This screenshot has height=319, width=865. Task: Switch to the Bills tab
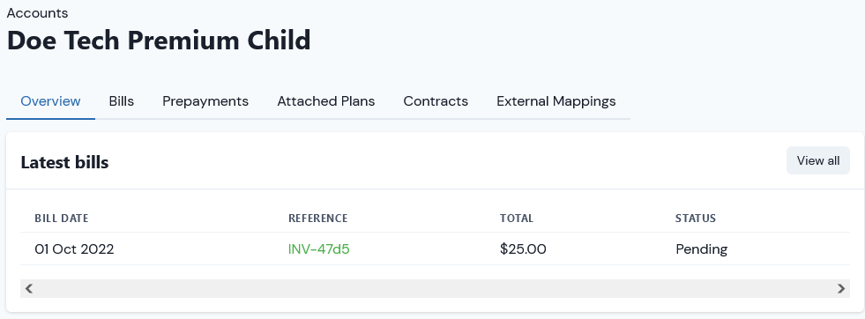coord(122,101)
